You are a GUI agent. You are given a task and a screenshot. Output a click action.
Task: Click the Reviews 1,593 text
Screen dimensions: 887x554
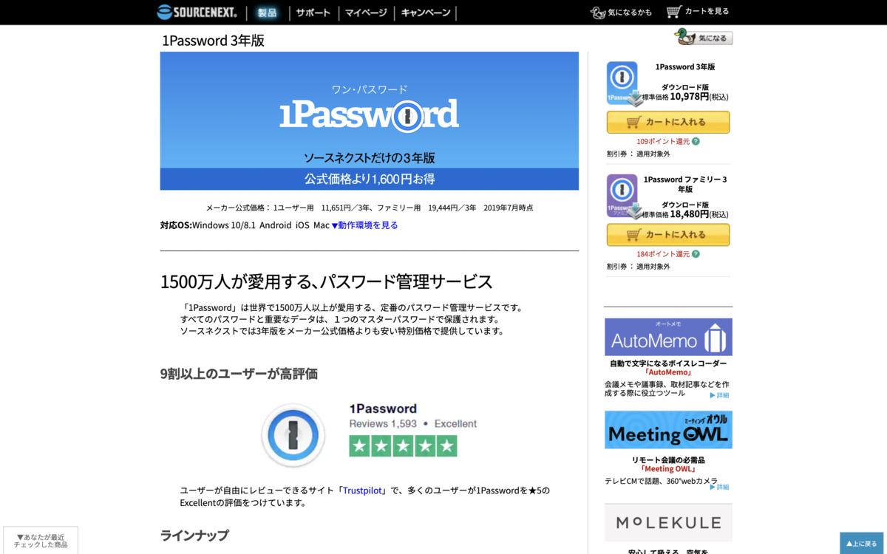click(x=383, y=424)
